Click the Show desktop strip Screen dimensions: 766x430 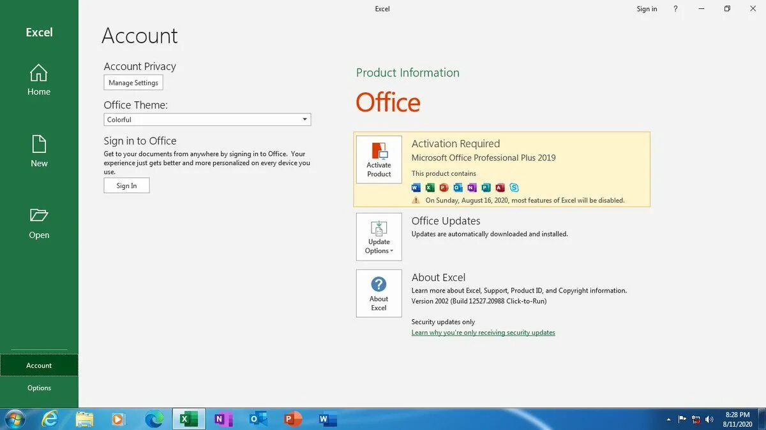[762, 419]
